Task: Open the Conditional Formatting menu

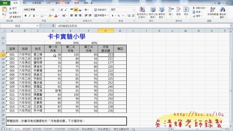Action: pos(142,12)
